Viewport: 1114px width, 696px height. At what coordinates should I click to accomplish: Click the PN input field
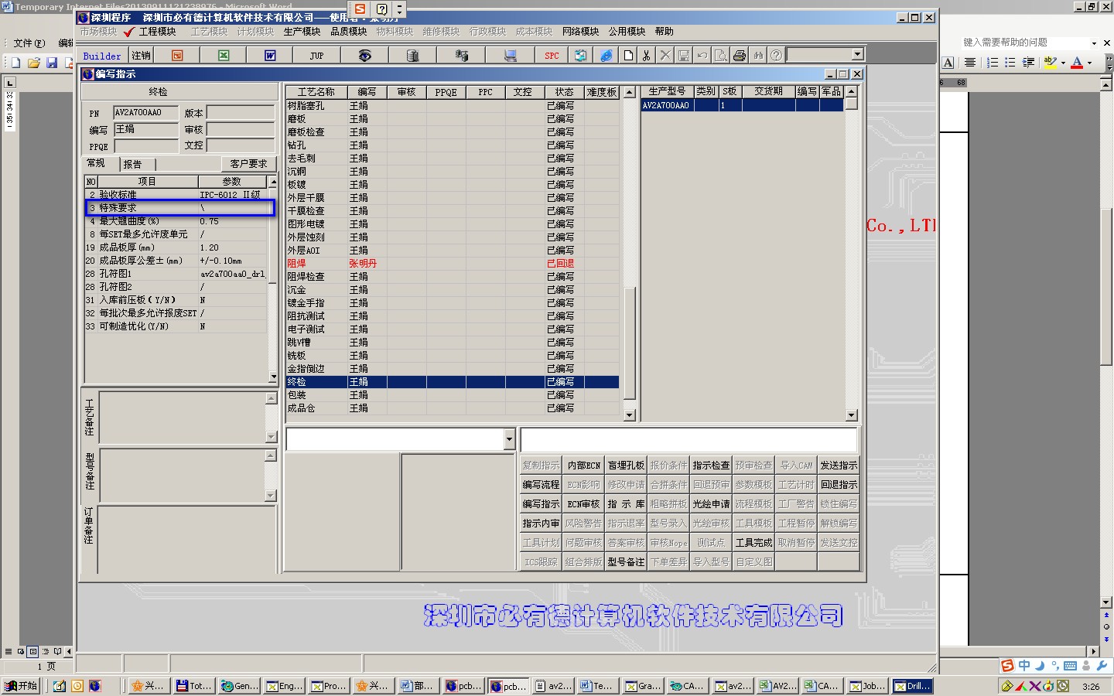pos(145,113)
